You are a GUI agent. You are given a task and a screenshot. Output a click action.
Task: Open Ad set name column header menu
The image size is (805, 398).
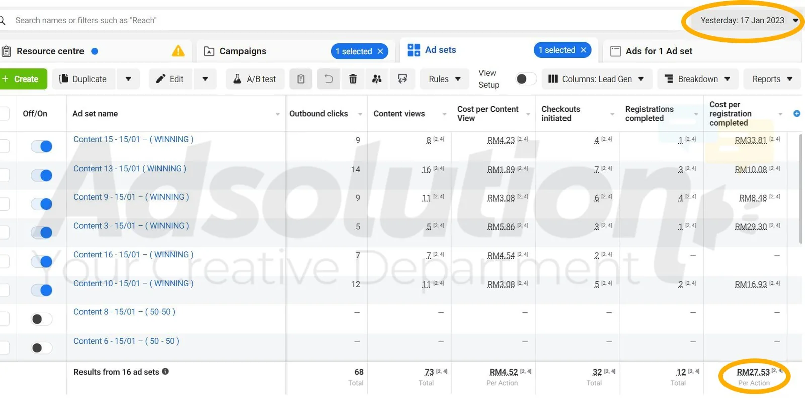(277, 114)
